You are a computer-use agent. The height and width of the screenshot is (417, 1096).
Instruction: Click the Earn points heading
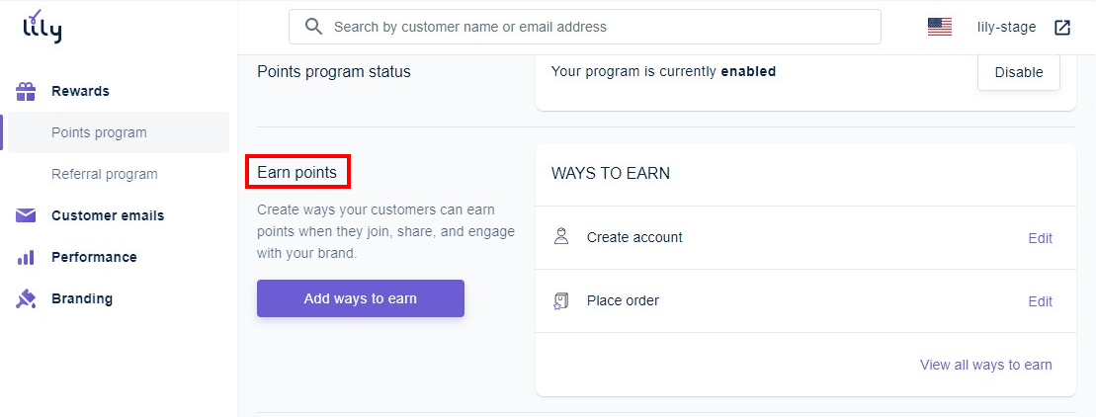pyautogui.click(x=296, y=173)
